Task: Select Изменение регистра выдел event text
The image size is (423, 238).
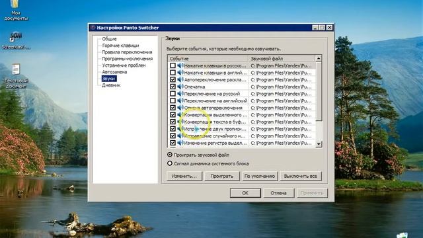Action: [215, 143]
